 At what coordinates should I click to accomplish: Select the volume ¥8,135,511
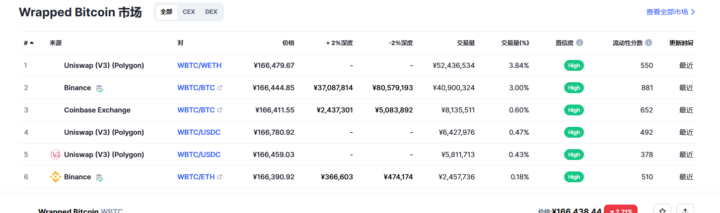(458, 110)
